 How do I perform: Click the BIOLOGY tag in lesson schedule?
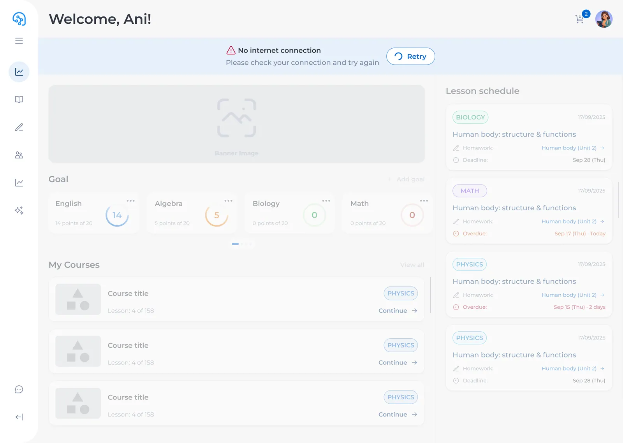click(470, 117)
